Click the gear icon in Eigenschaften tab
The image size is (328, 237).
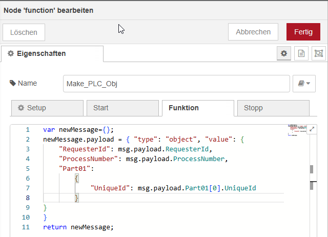pyautogui.click(x=10, y=53)
